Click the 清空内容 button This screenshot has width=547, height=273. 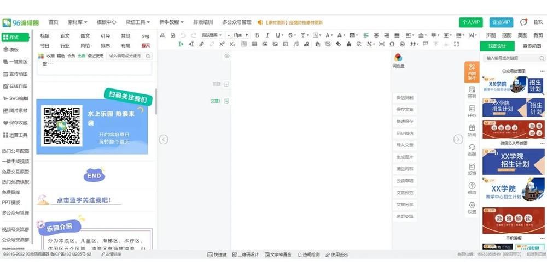[405, 169]
